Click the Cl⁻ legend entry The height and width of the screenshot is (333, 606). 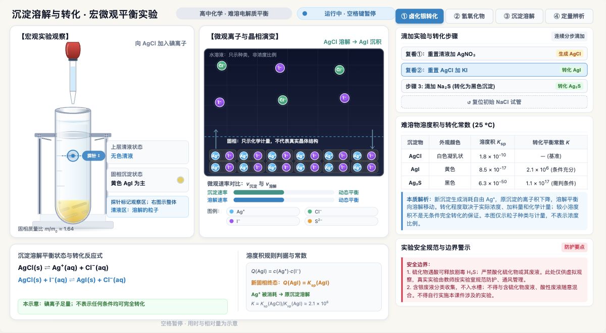click(x=340, y=212)
